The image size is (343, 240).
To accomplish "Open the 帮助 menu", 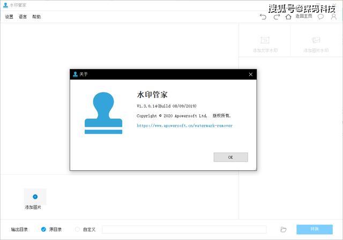I will [x=36, y=17].
